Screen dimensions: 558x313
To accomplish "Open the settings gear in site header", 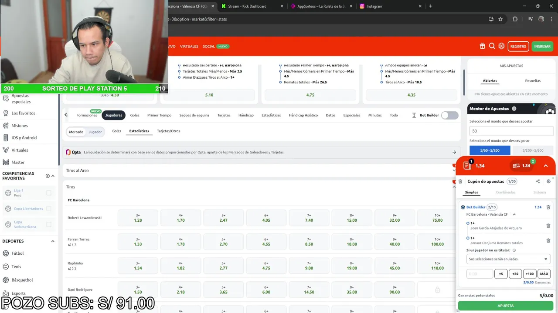I will (x=501, y=46).
